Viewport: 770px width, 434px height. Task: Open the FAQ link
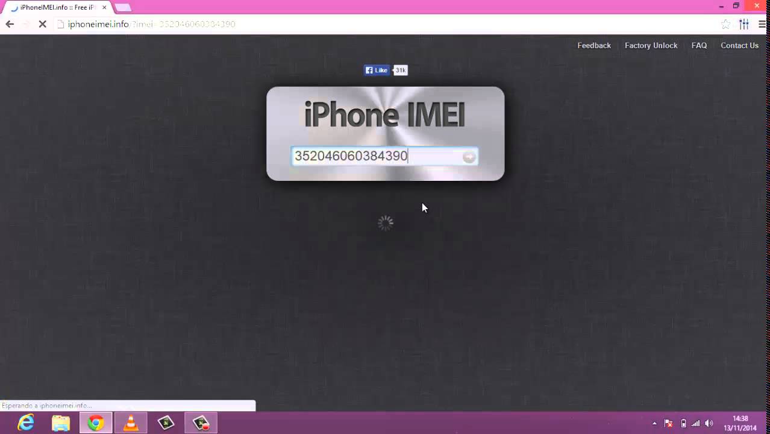click(699, 46)
